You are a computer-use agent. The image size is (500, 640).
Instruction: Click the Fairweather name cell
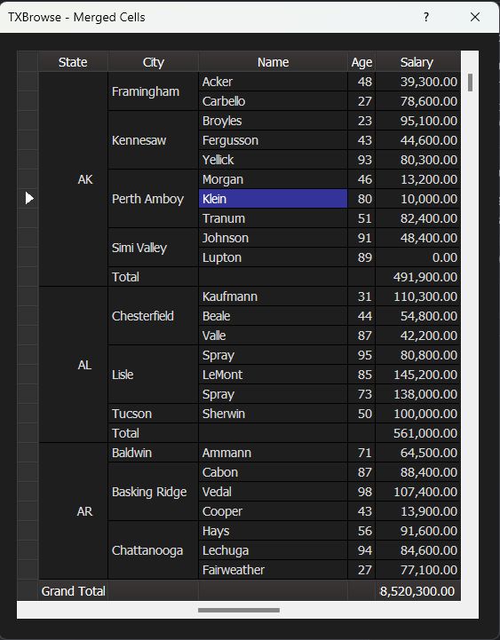(273, 570)
